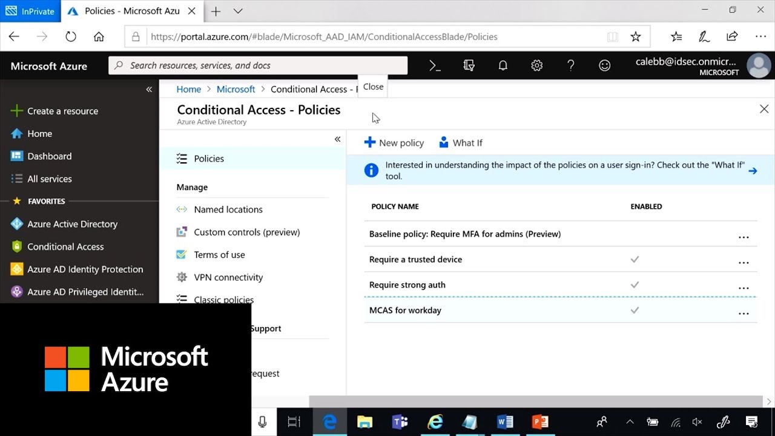Click the New policy button
Viewport: 775px width, 436px height.
[x=394, y=143]
